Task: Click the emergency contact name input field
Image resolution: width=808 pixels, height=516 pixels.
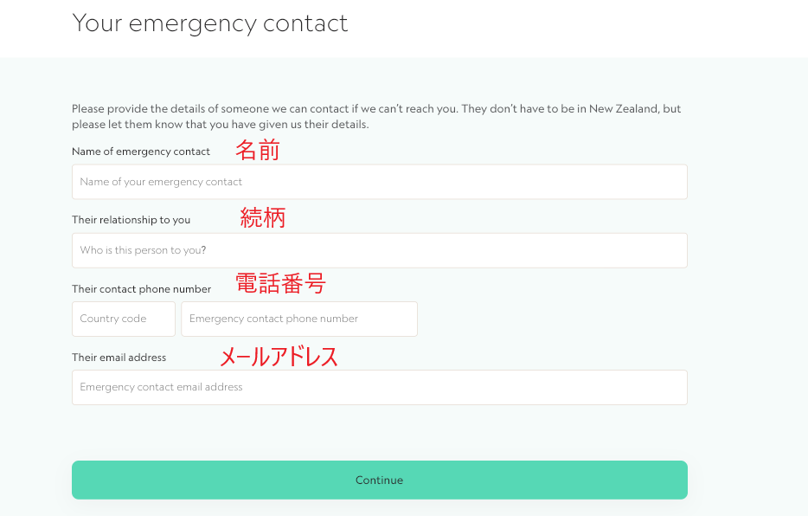Action: click(379, 182)
